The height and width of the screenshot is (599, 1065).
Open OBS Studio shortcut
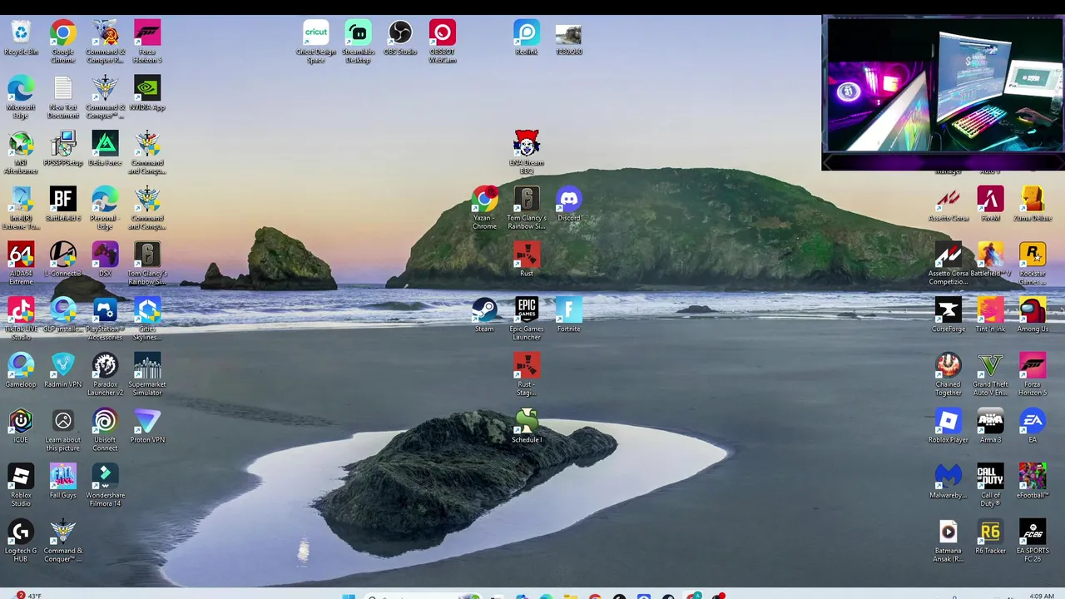coord(400,38)
